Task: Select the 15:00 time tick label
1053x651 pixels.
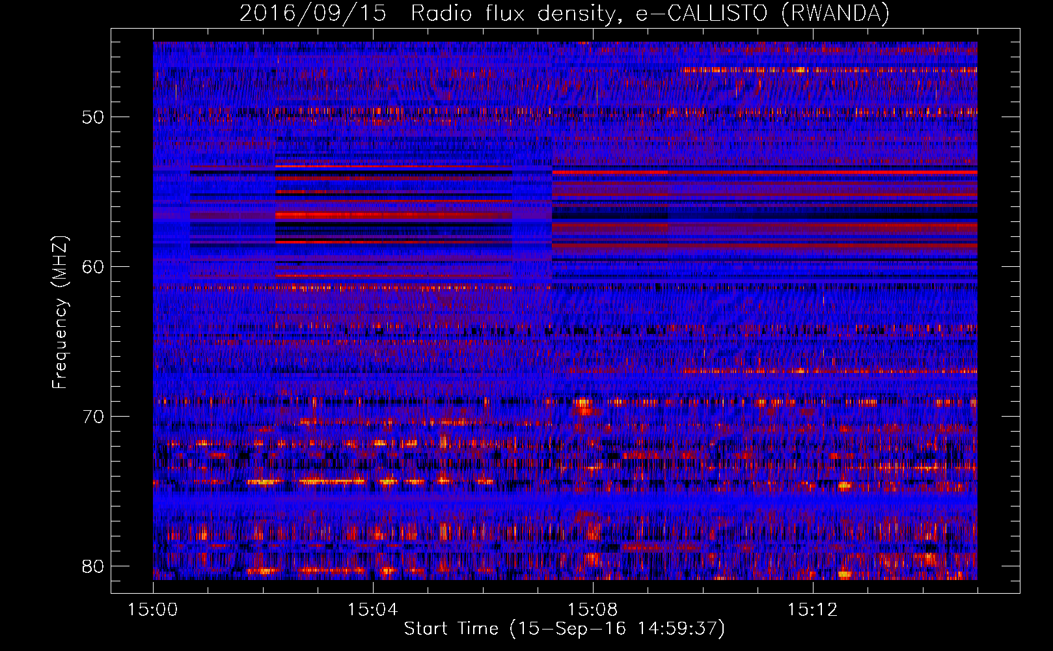Action: coord(152,610)
